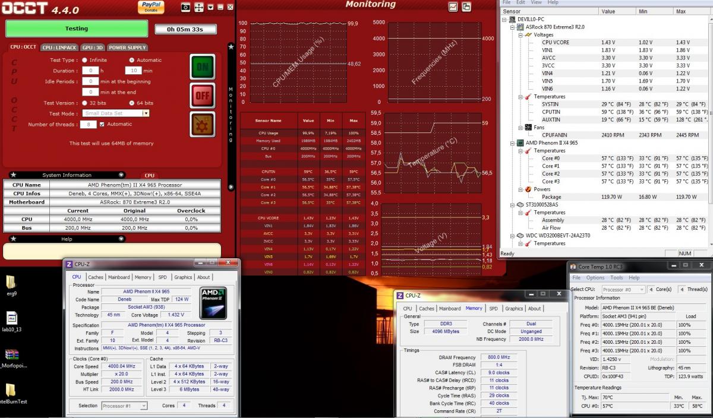Screen dimensions: 713x418
Task: Click the Duration minutes input field
Action: [132, 71]
